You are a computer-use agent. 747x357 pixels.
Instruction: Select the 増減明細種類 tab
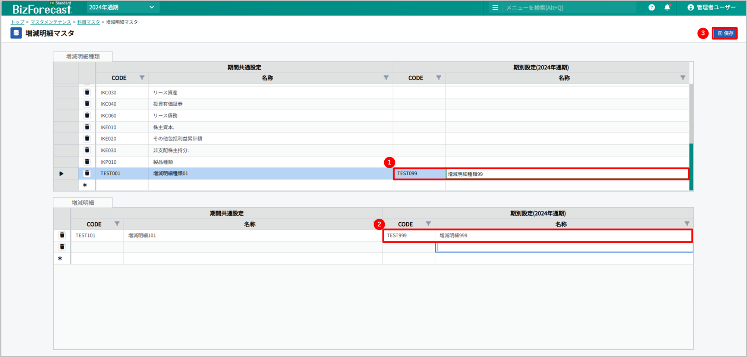point(83,56)
